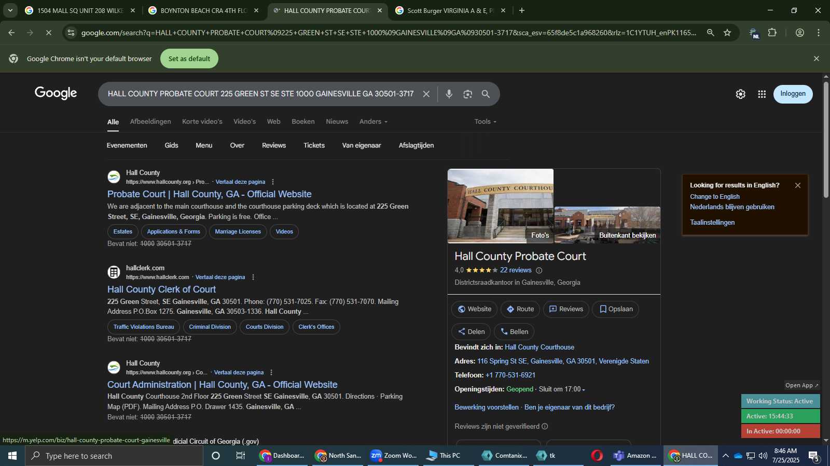This screenshot has width=830, height=466.
Task: Open the 22 reviews link
Action: point(516,270)
